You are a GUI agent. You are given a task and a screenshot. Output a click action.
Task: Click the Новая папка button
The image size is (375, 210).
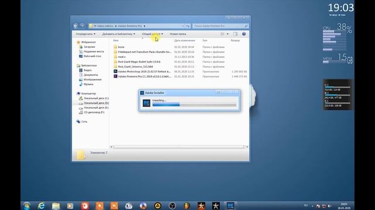coord(178,34)
